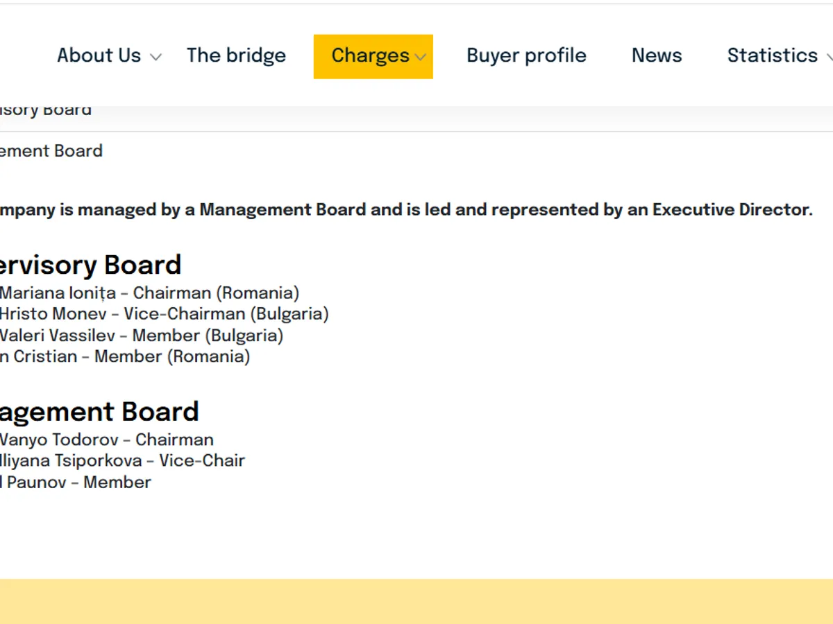Open the Buyer profile page
Image resolution: width=833 pixels, height=624 pixels.
(x=526, y=55)
